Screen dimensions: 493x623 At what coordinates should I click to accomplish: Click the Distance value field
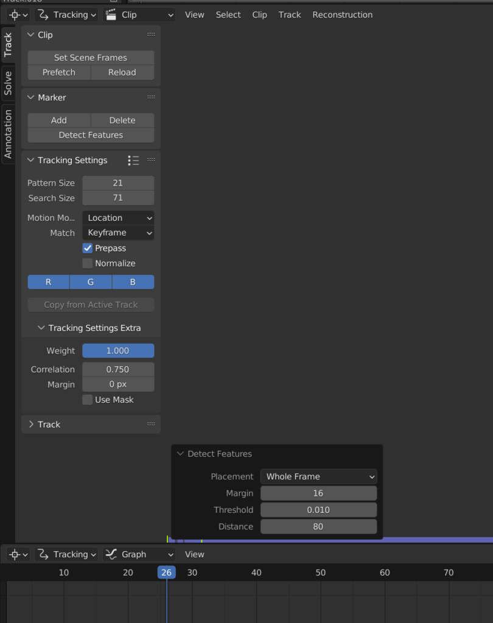[x=318, y=526]
